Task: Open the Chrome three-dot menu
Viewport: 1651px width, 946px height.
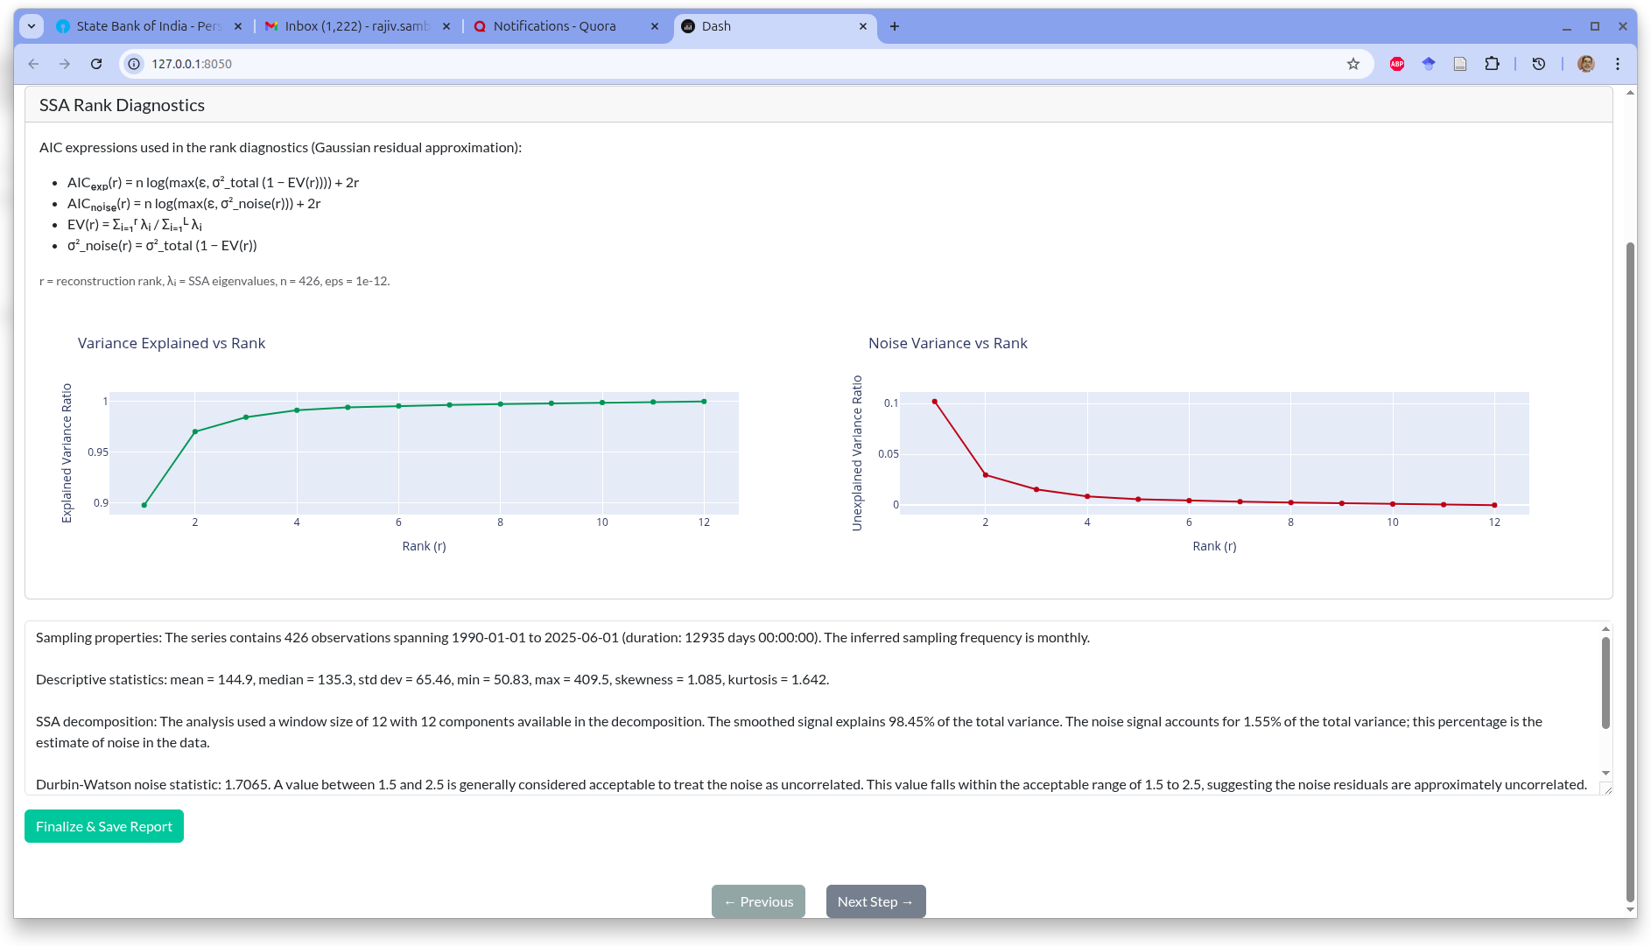Action: 1618,64
